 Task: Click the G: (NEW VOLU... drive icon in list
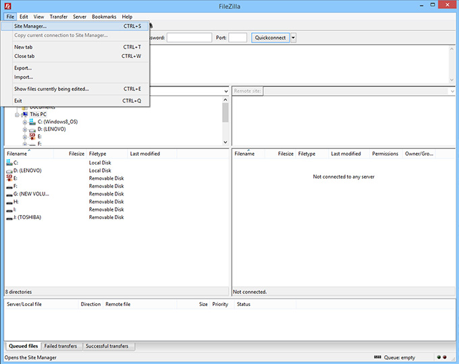(x=9, y=194)
